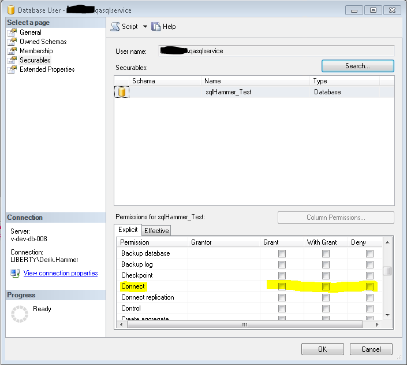This screenshot has width=407, height=365.
Task: Open the Membership page
Action: coord(36,51)
